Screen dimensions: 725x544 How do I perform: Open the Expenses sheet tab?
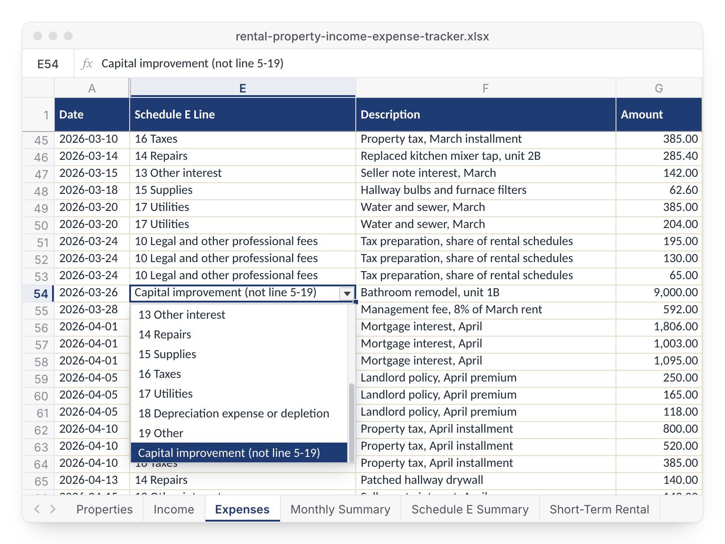click(243, 509)
